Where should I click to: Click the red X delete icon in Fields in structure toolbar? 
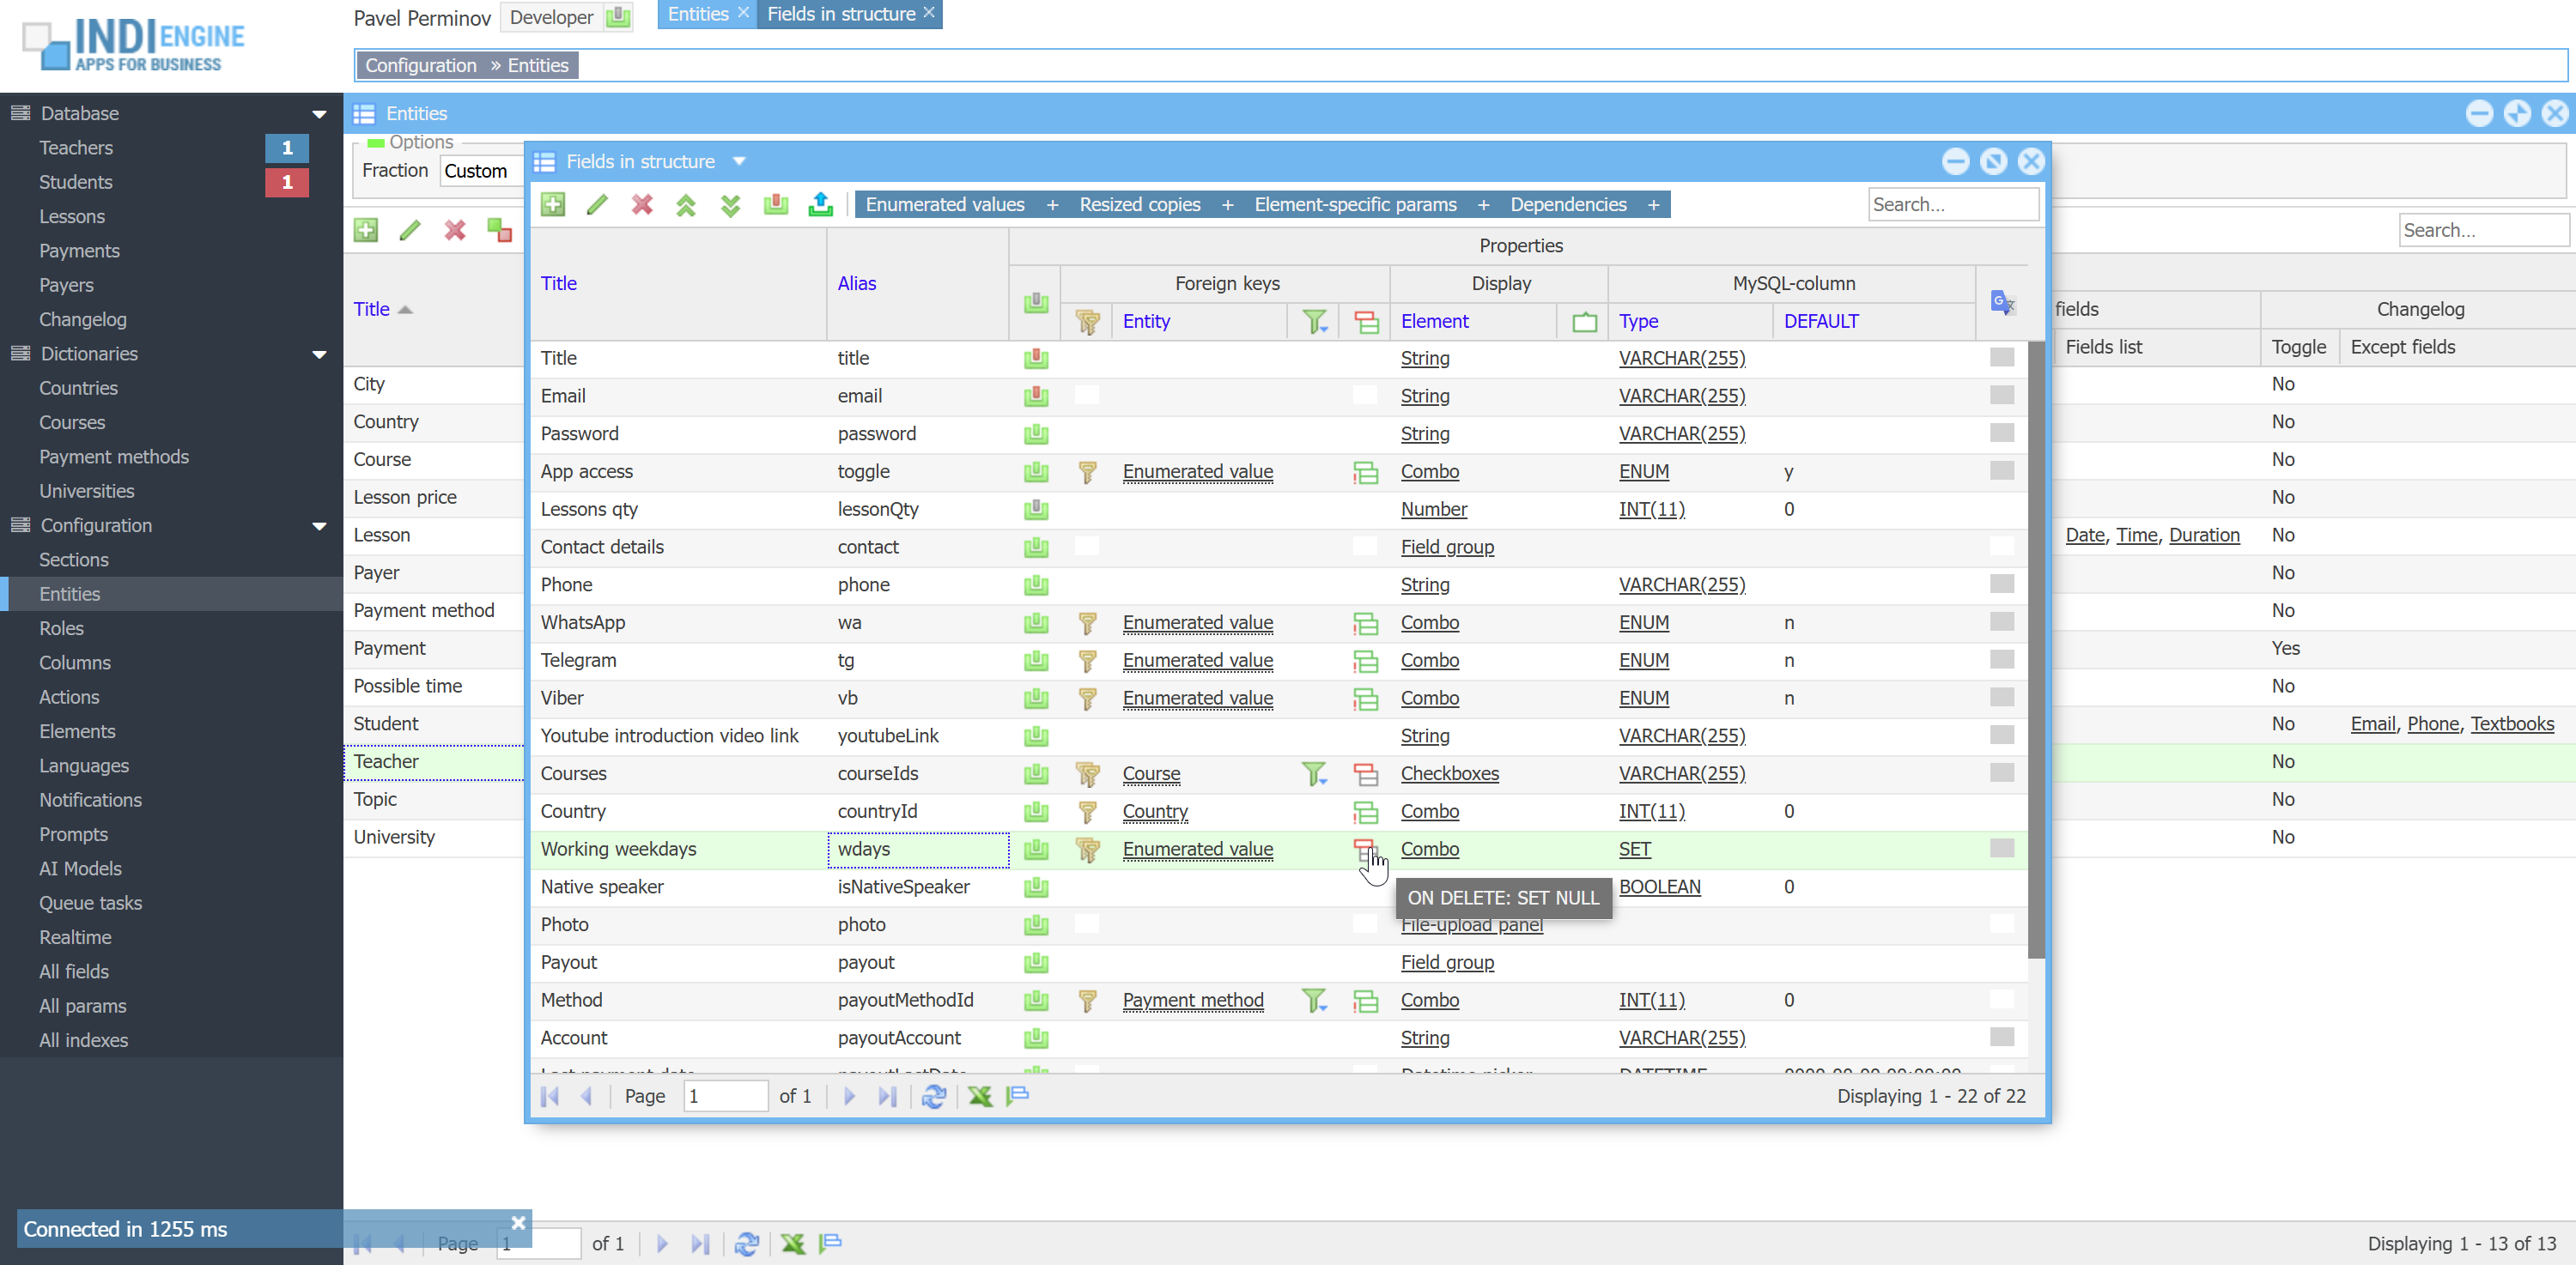click(x=642, y=204)
